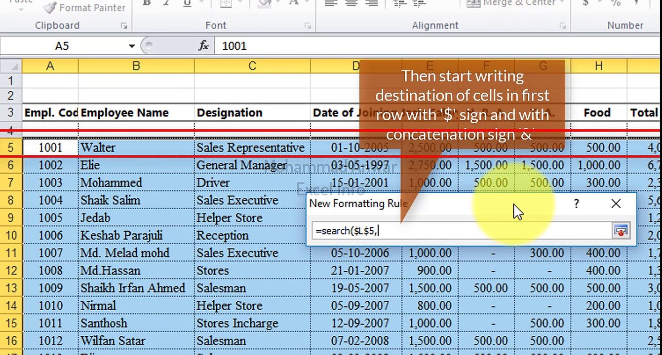662x355 pixels.
Task: Close the New Formatting Rule dialog
Action: (616, 204)
